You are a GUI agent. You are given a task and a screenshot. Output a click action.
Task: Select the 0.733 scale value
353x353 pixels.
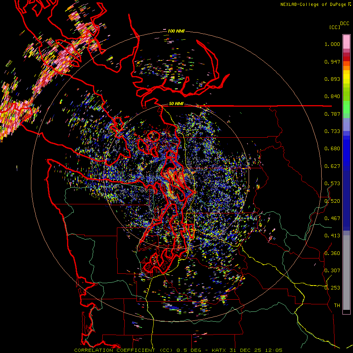[332, 131]
